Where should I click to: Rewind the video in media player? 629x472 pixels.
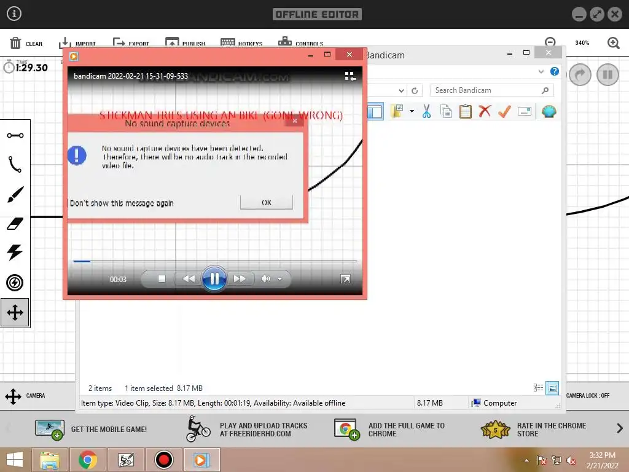[x=189, y=278]
